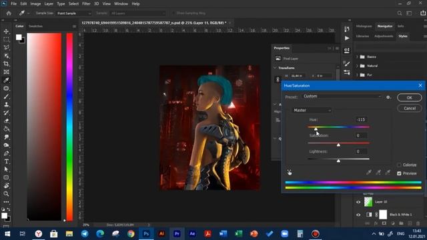Open the preset options gear in Hue/Saturation
Viewport: 427px width, 240px height.
[388, 97]
